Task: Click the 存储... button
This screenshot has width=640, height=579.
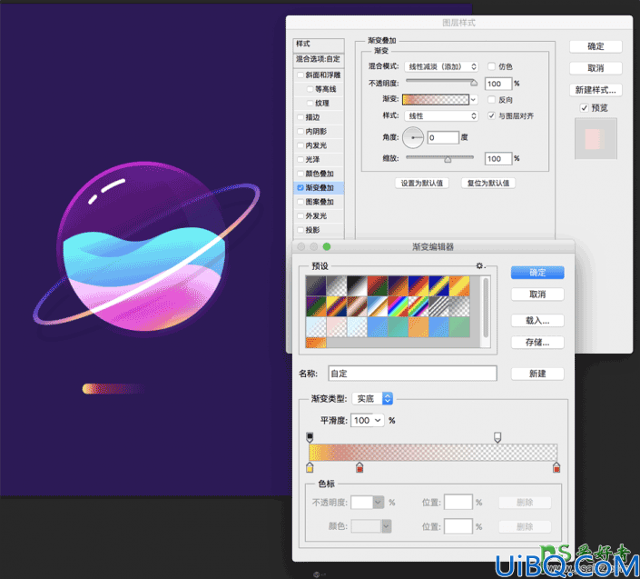Action: tap(537, 343)
